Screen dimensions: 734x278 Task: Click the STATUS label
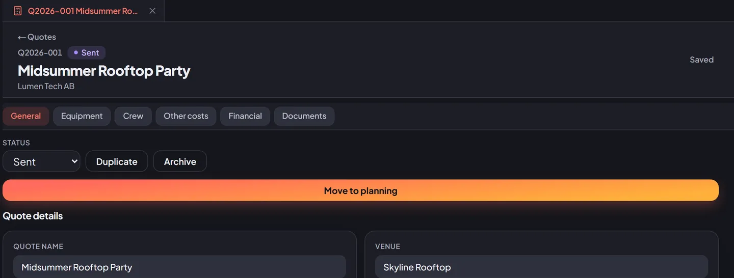16,143
